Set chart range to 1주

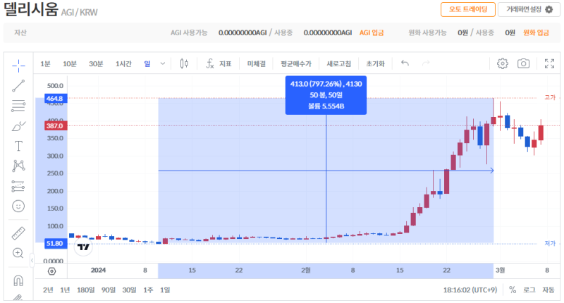[x=148, y=290]
